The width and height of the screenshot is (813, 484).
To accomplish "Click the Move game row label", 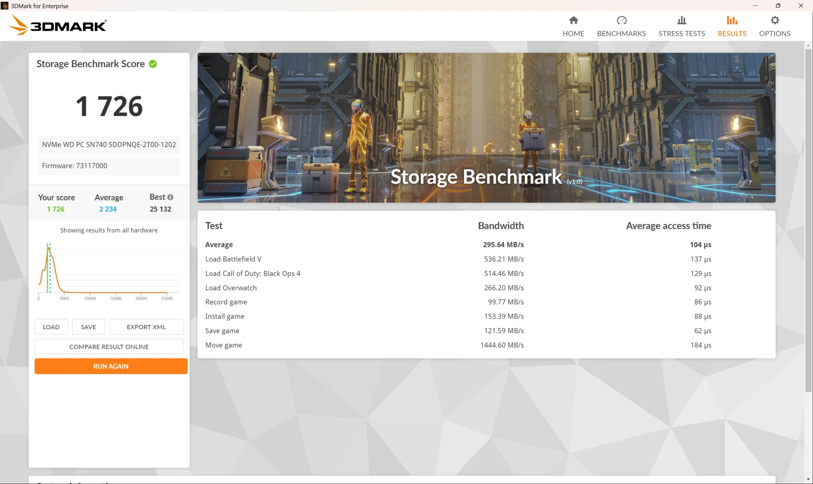I will 224,345.
